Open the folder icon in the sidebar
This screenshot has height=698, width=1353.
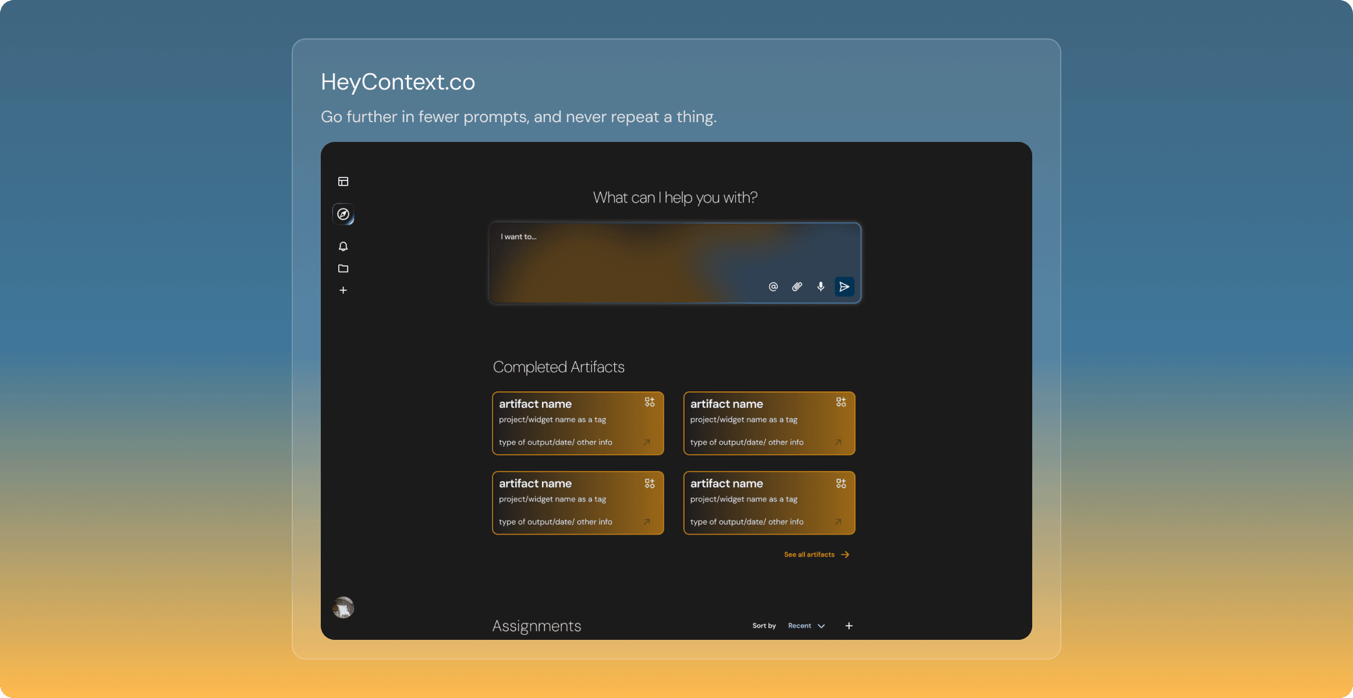(x=343, y=268)
